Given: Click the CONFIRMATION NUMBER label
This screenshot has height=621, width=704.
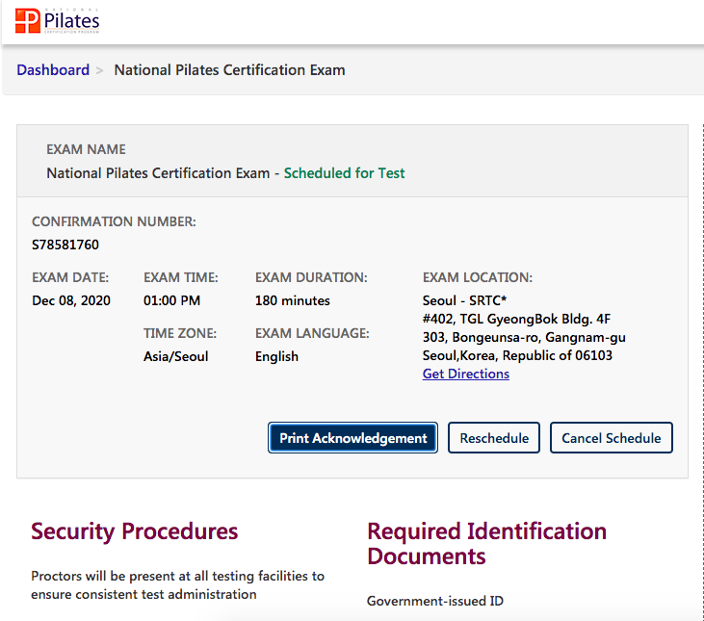Looking at the screenshot, I should pyautogui.click(x=114, y=221).
